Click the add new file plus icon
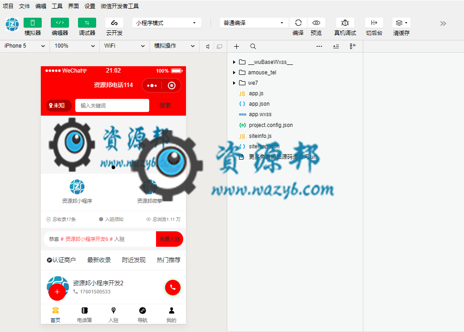 tap(236, 46)
